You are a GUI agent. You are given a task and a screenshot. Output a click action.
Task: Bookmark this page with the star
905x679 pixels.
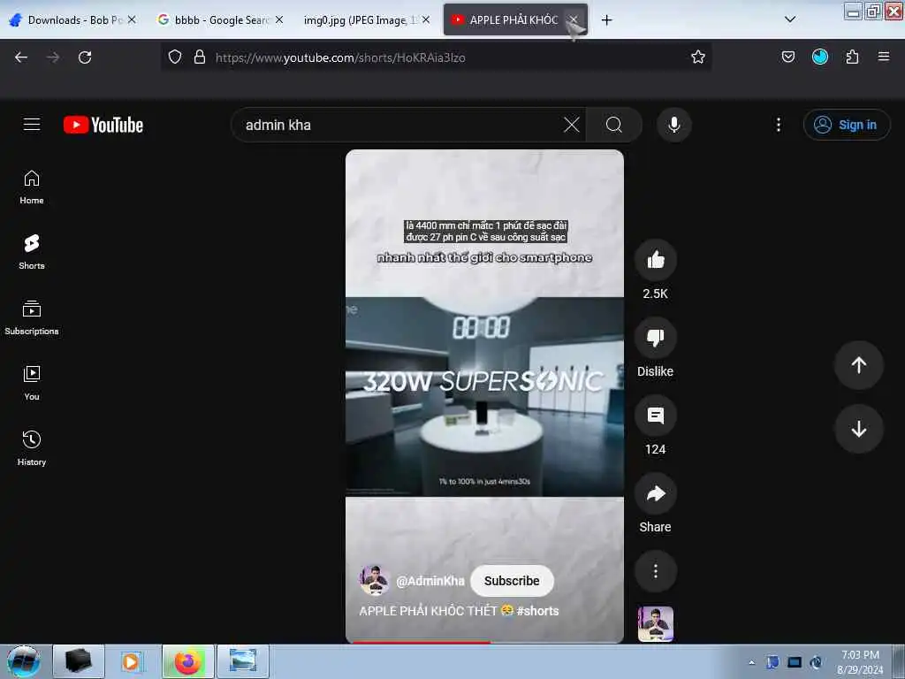point(698,57)
